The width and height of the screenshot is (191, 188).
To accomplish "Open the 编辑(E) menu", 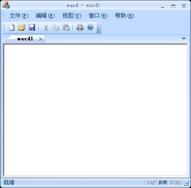I will click(x=45, y=16).
